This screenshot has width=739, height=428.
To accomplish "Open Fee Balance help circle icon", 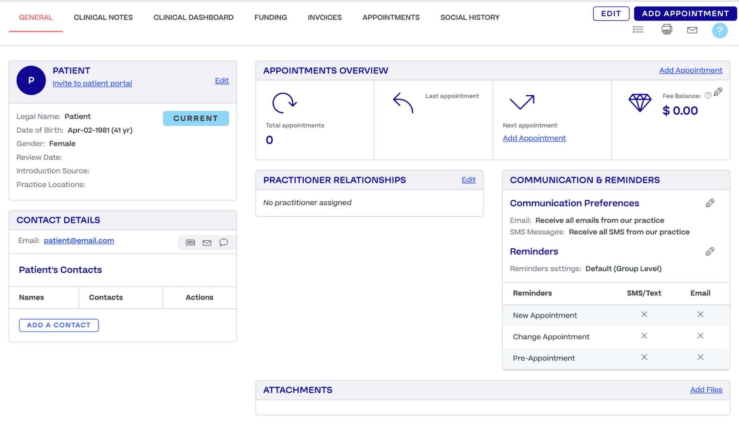I will click(x=708, y=95).
